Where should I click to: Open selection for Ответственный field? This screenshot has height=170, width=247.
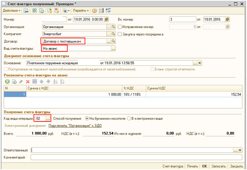(235, 150)
